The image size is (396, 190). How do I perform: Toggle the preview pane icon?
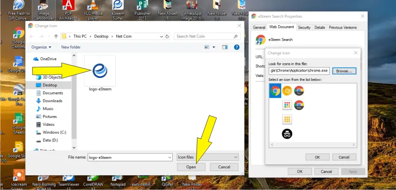click(225, 47)
